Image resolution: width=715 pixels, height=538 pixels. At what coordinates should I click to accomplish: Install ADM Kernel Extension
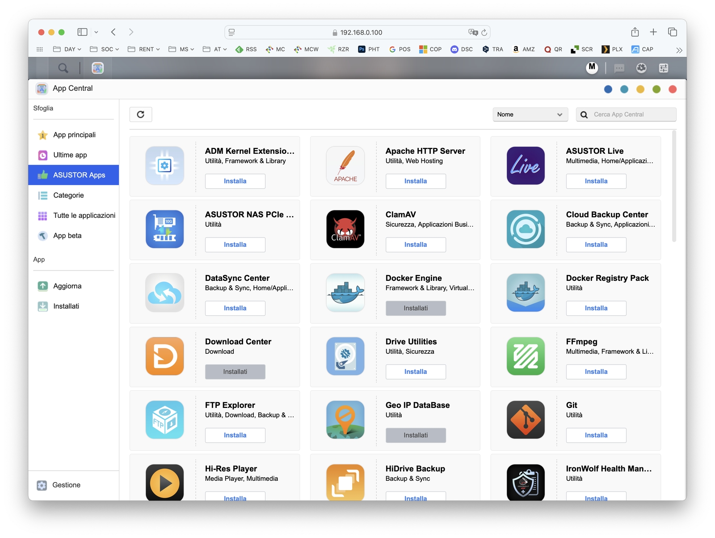coord(235,181)
